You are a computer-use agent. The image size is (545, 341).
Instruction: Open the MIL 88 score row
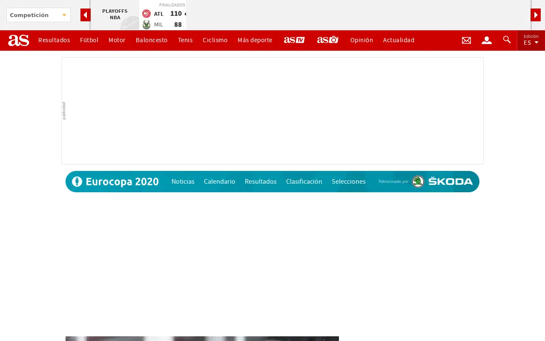[163, 25]
